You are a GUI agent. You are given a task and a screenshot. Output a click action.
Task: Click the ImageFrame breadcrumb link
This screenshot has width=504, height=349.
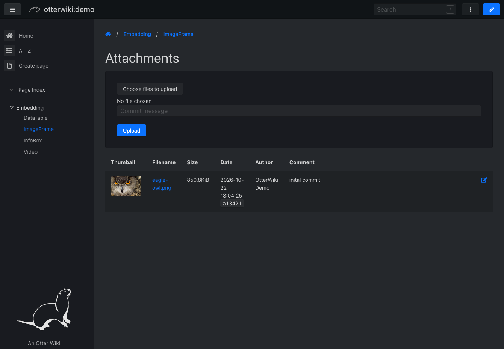178,34
